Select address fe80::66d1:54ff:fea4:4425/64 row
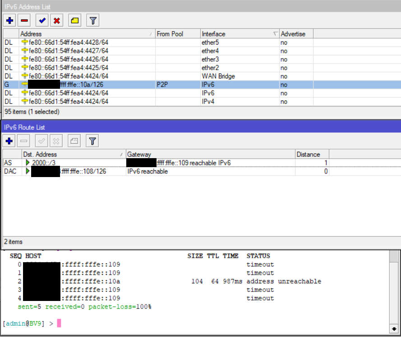401x337 pixels. pos(202,68)
